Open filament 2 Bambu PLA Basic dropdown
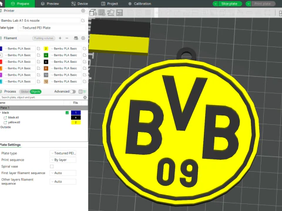Viewport: 282px width, 211px height. (x=65, y=49)
